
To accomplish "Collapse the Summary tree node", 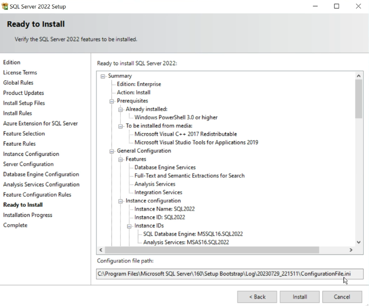I will [x=103, y=76].
